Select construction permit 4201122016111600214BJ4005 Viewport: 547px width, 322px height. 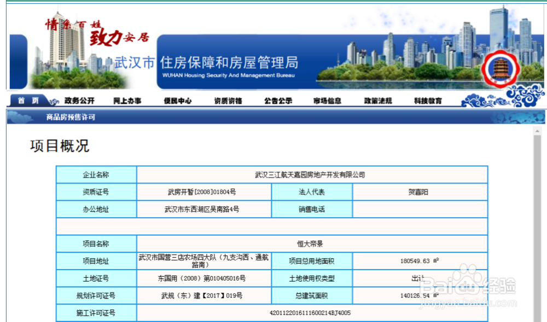[310, 313]
